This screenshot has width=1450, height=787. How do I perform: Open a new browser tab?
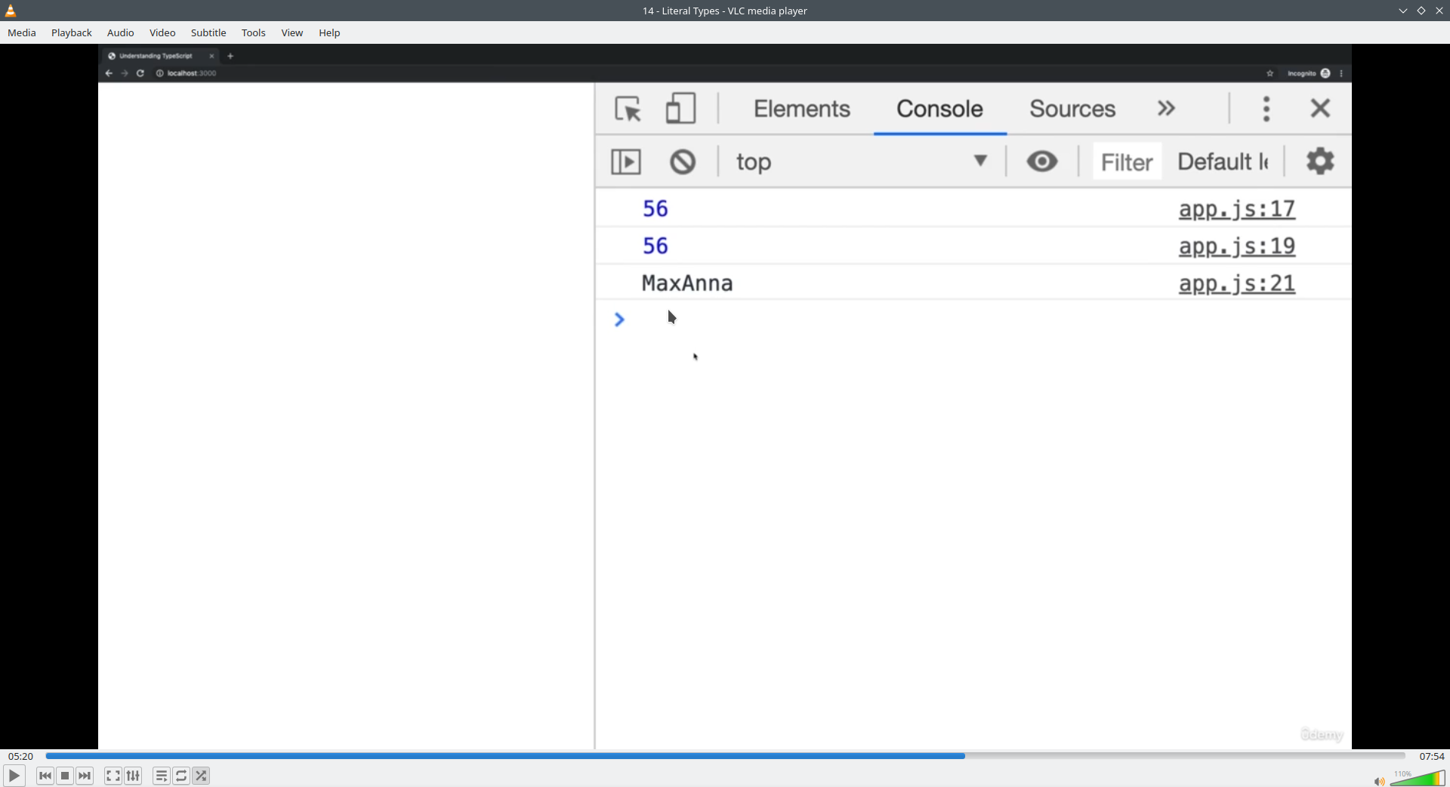pos(230,56)
